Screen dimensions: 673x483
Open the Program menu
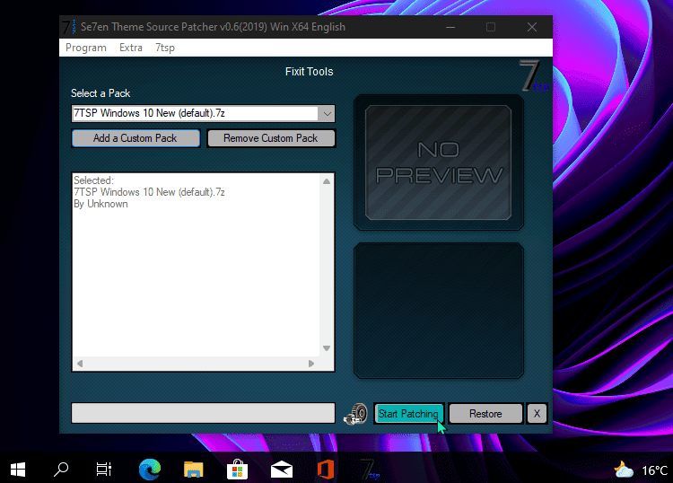86,48
